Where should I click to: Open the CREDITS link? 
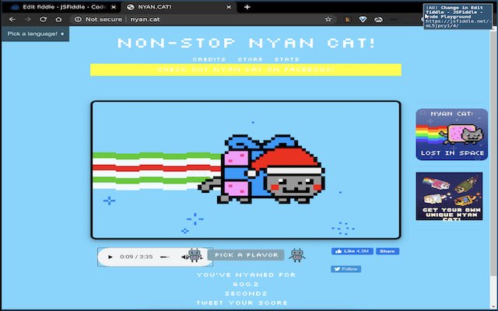[x=209, y=59]
